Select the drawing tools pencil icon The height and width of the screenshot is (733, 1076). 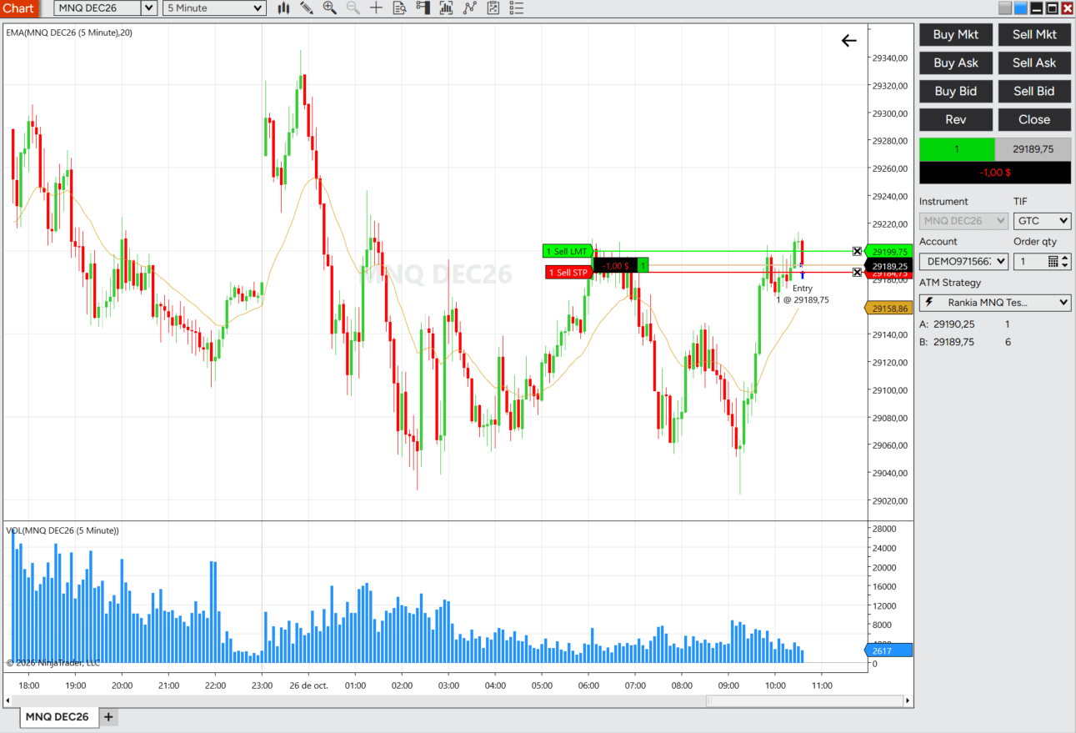307,8
